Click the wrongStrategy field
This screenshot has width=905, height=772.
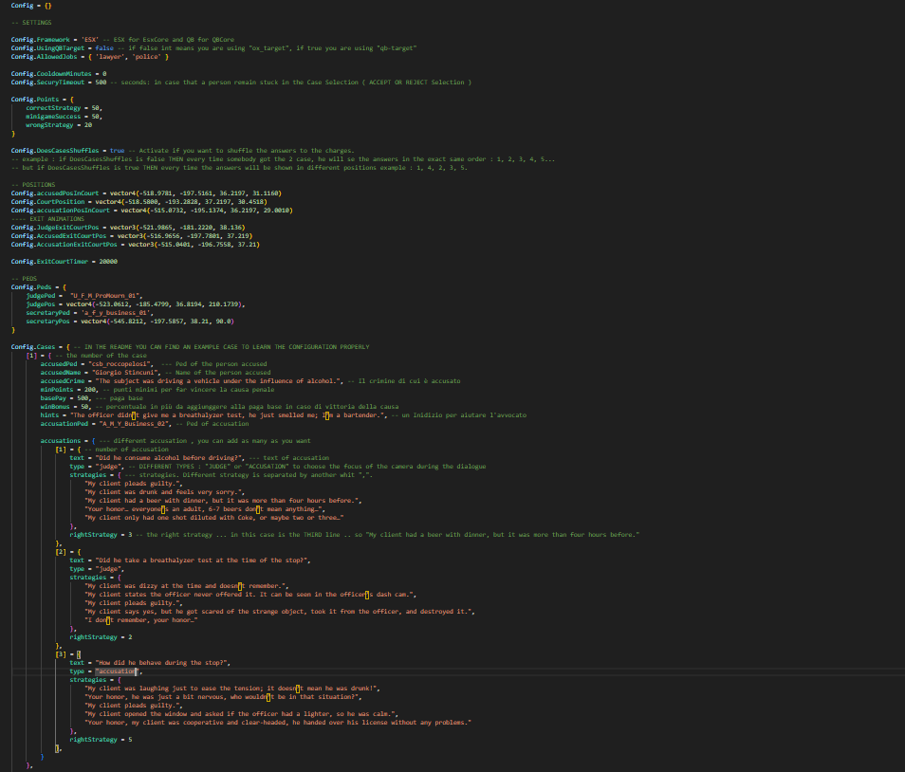click(49, 124)
